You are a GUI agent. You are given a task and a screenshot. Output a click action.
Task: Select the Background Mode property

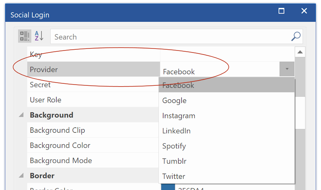(93, 160)
